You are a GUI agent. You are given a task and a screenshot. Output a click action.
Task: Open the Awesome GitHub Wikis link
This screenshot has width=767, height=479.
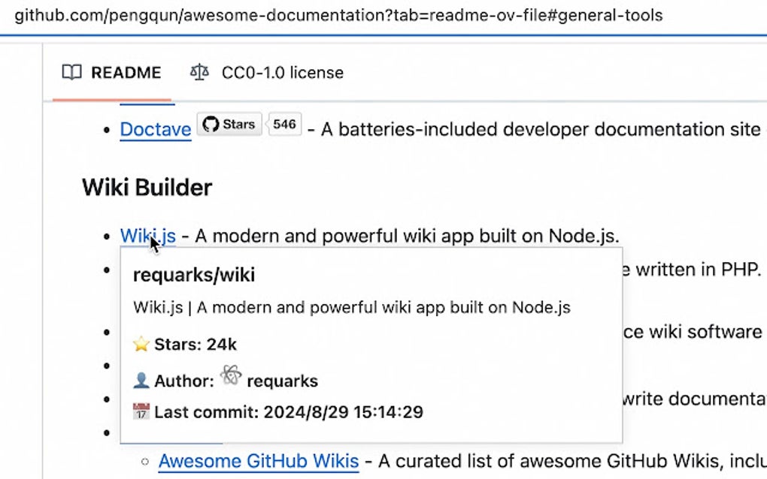(259, 460)
